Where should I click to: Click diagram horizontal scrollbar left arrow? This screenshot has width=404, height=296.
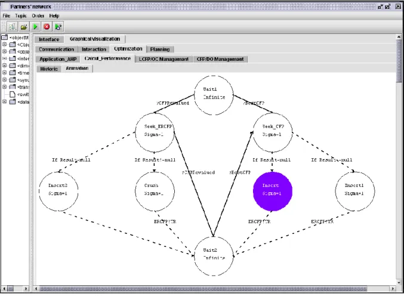tap(36, 289)
